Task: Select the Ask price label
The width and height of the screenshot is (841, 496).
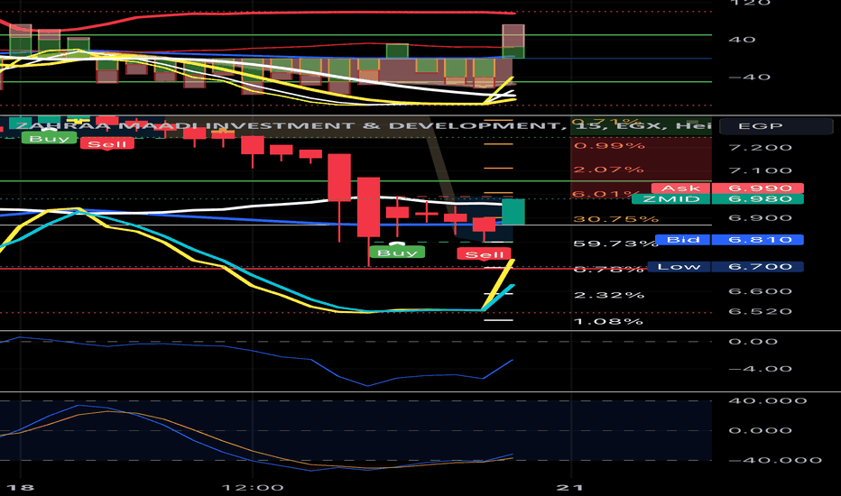Action: (x=680, y=188)
